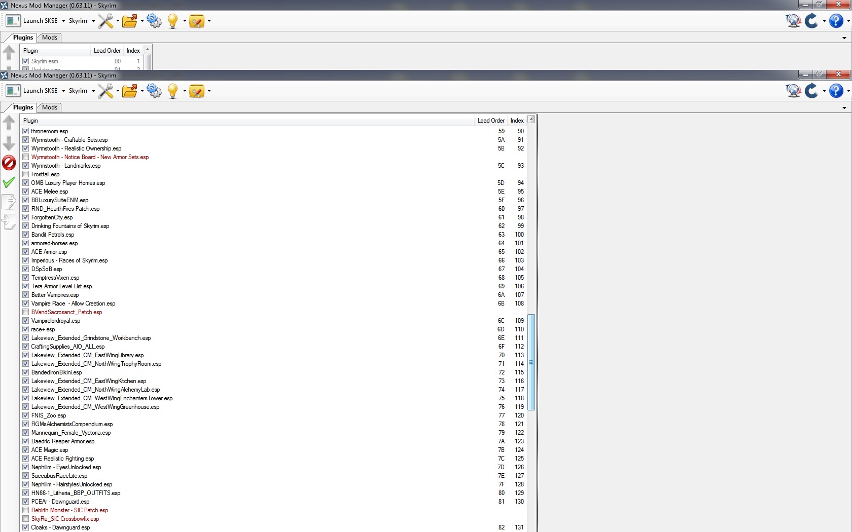The width and height of the screenshot is (852, 532).
Task: Expand the Launch SKSE dropdown arrow in the lower window
Action: click(63, 91)
